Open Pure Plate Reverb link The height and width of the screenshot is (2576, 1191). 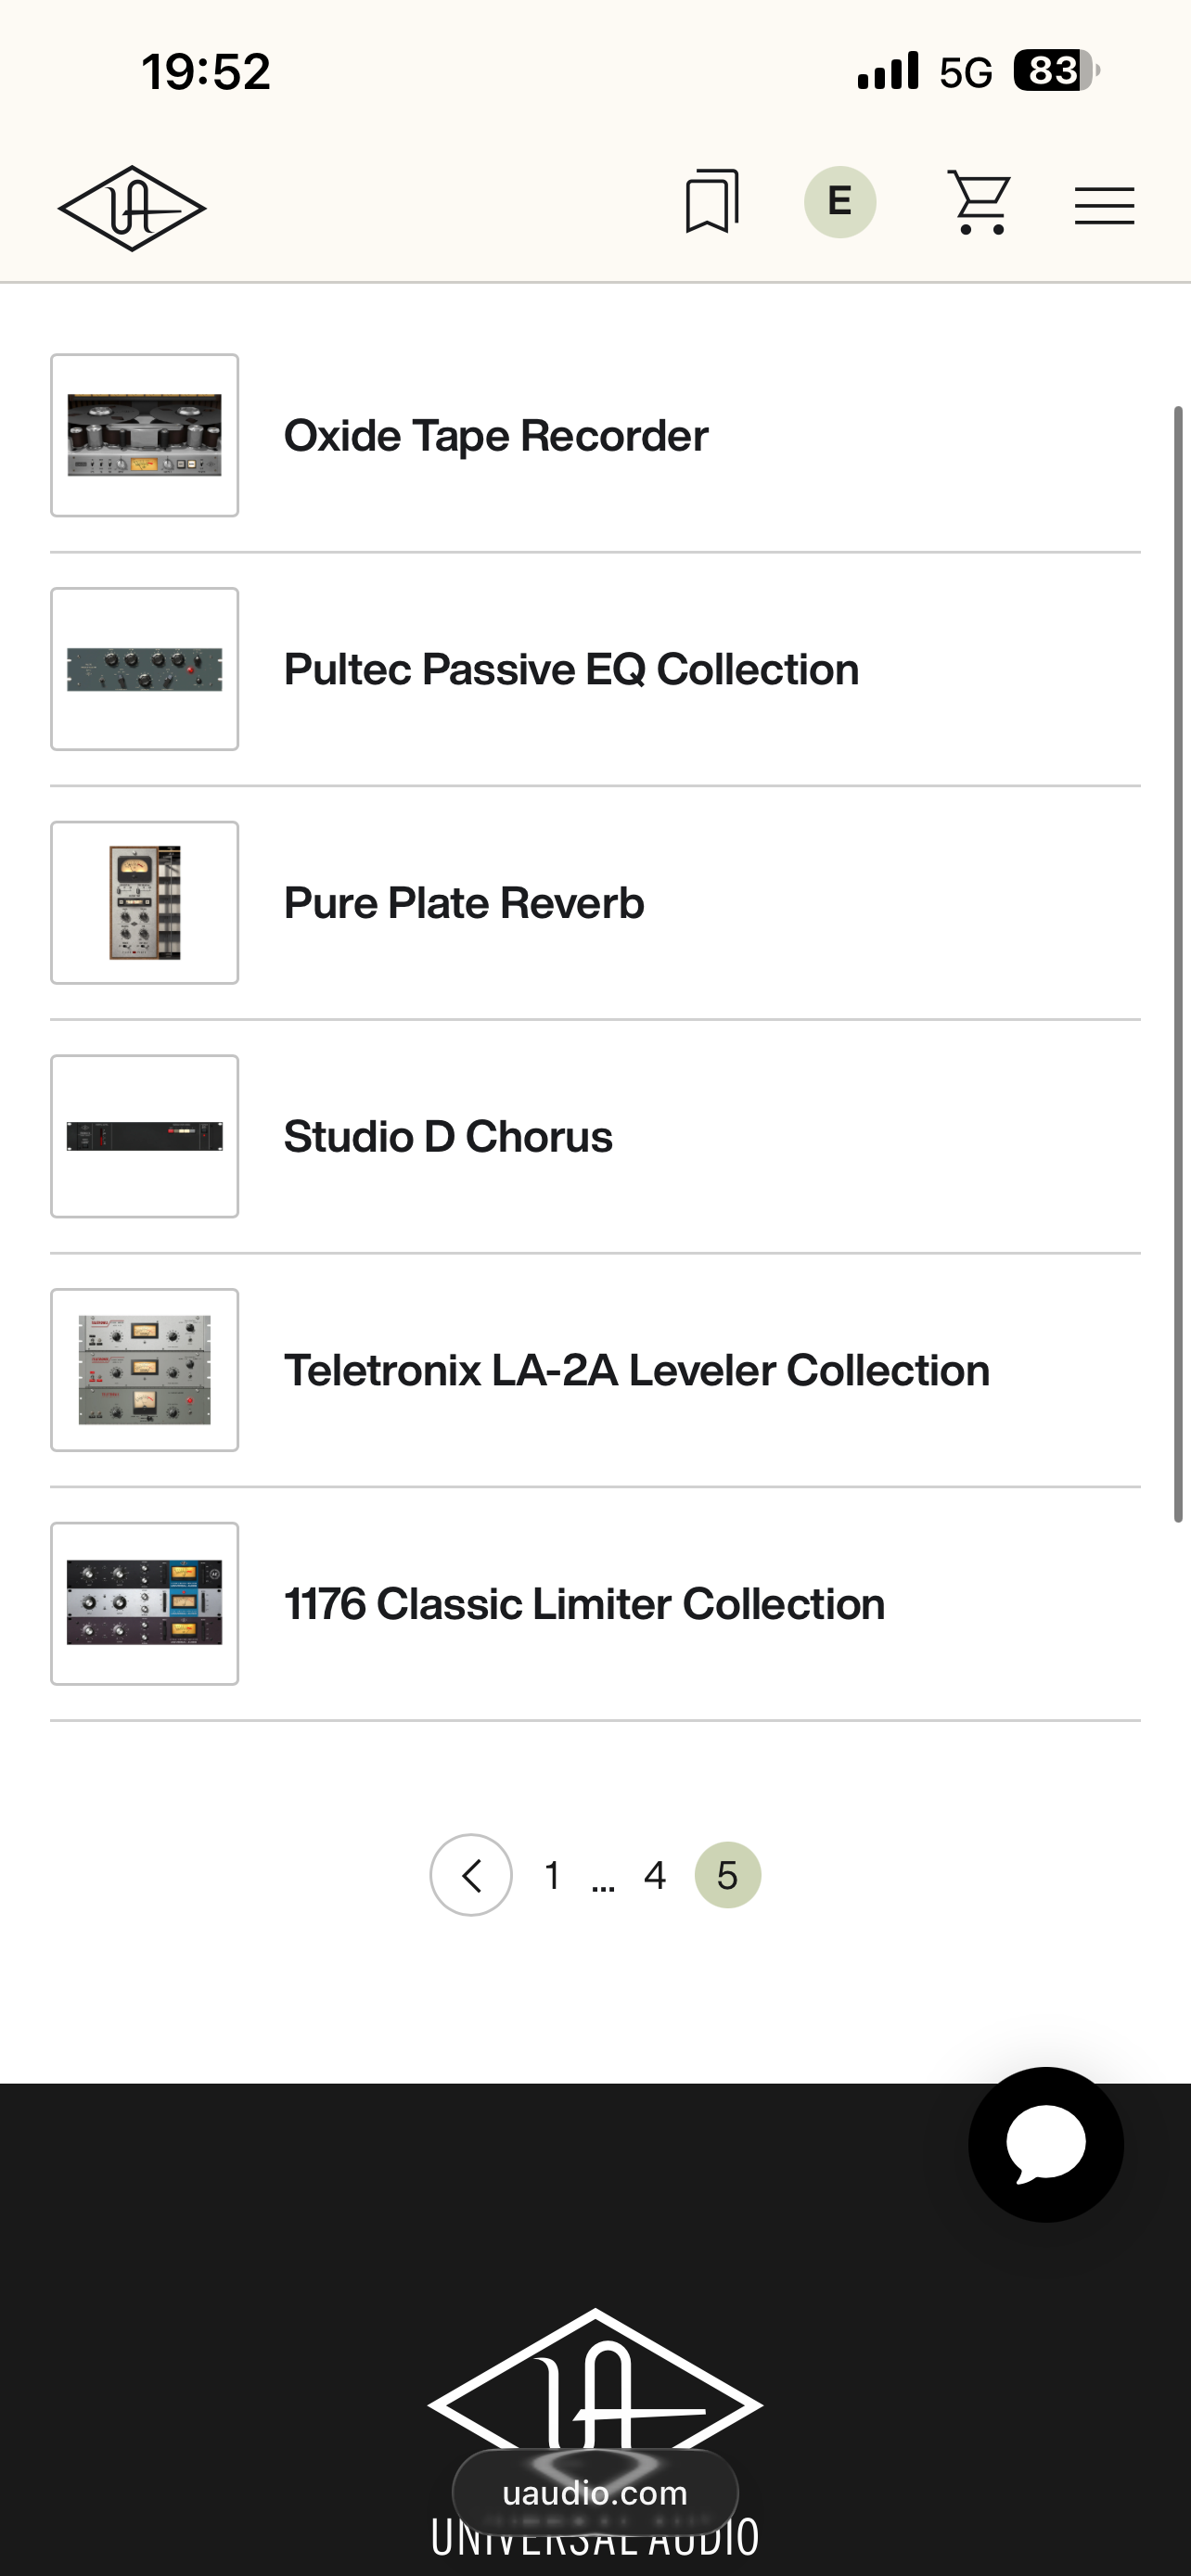point(464,903)
